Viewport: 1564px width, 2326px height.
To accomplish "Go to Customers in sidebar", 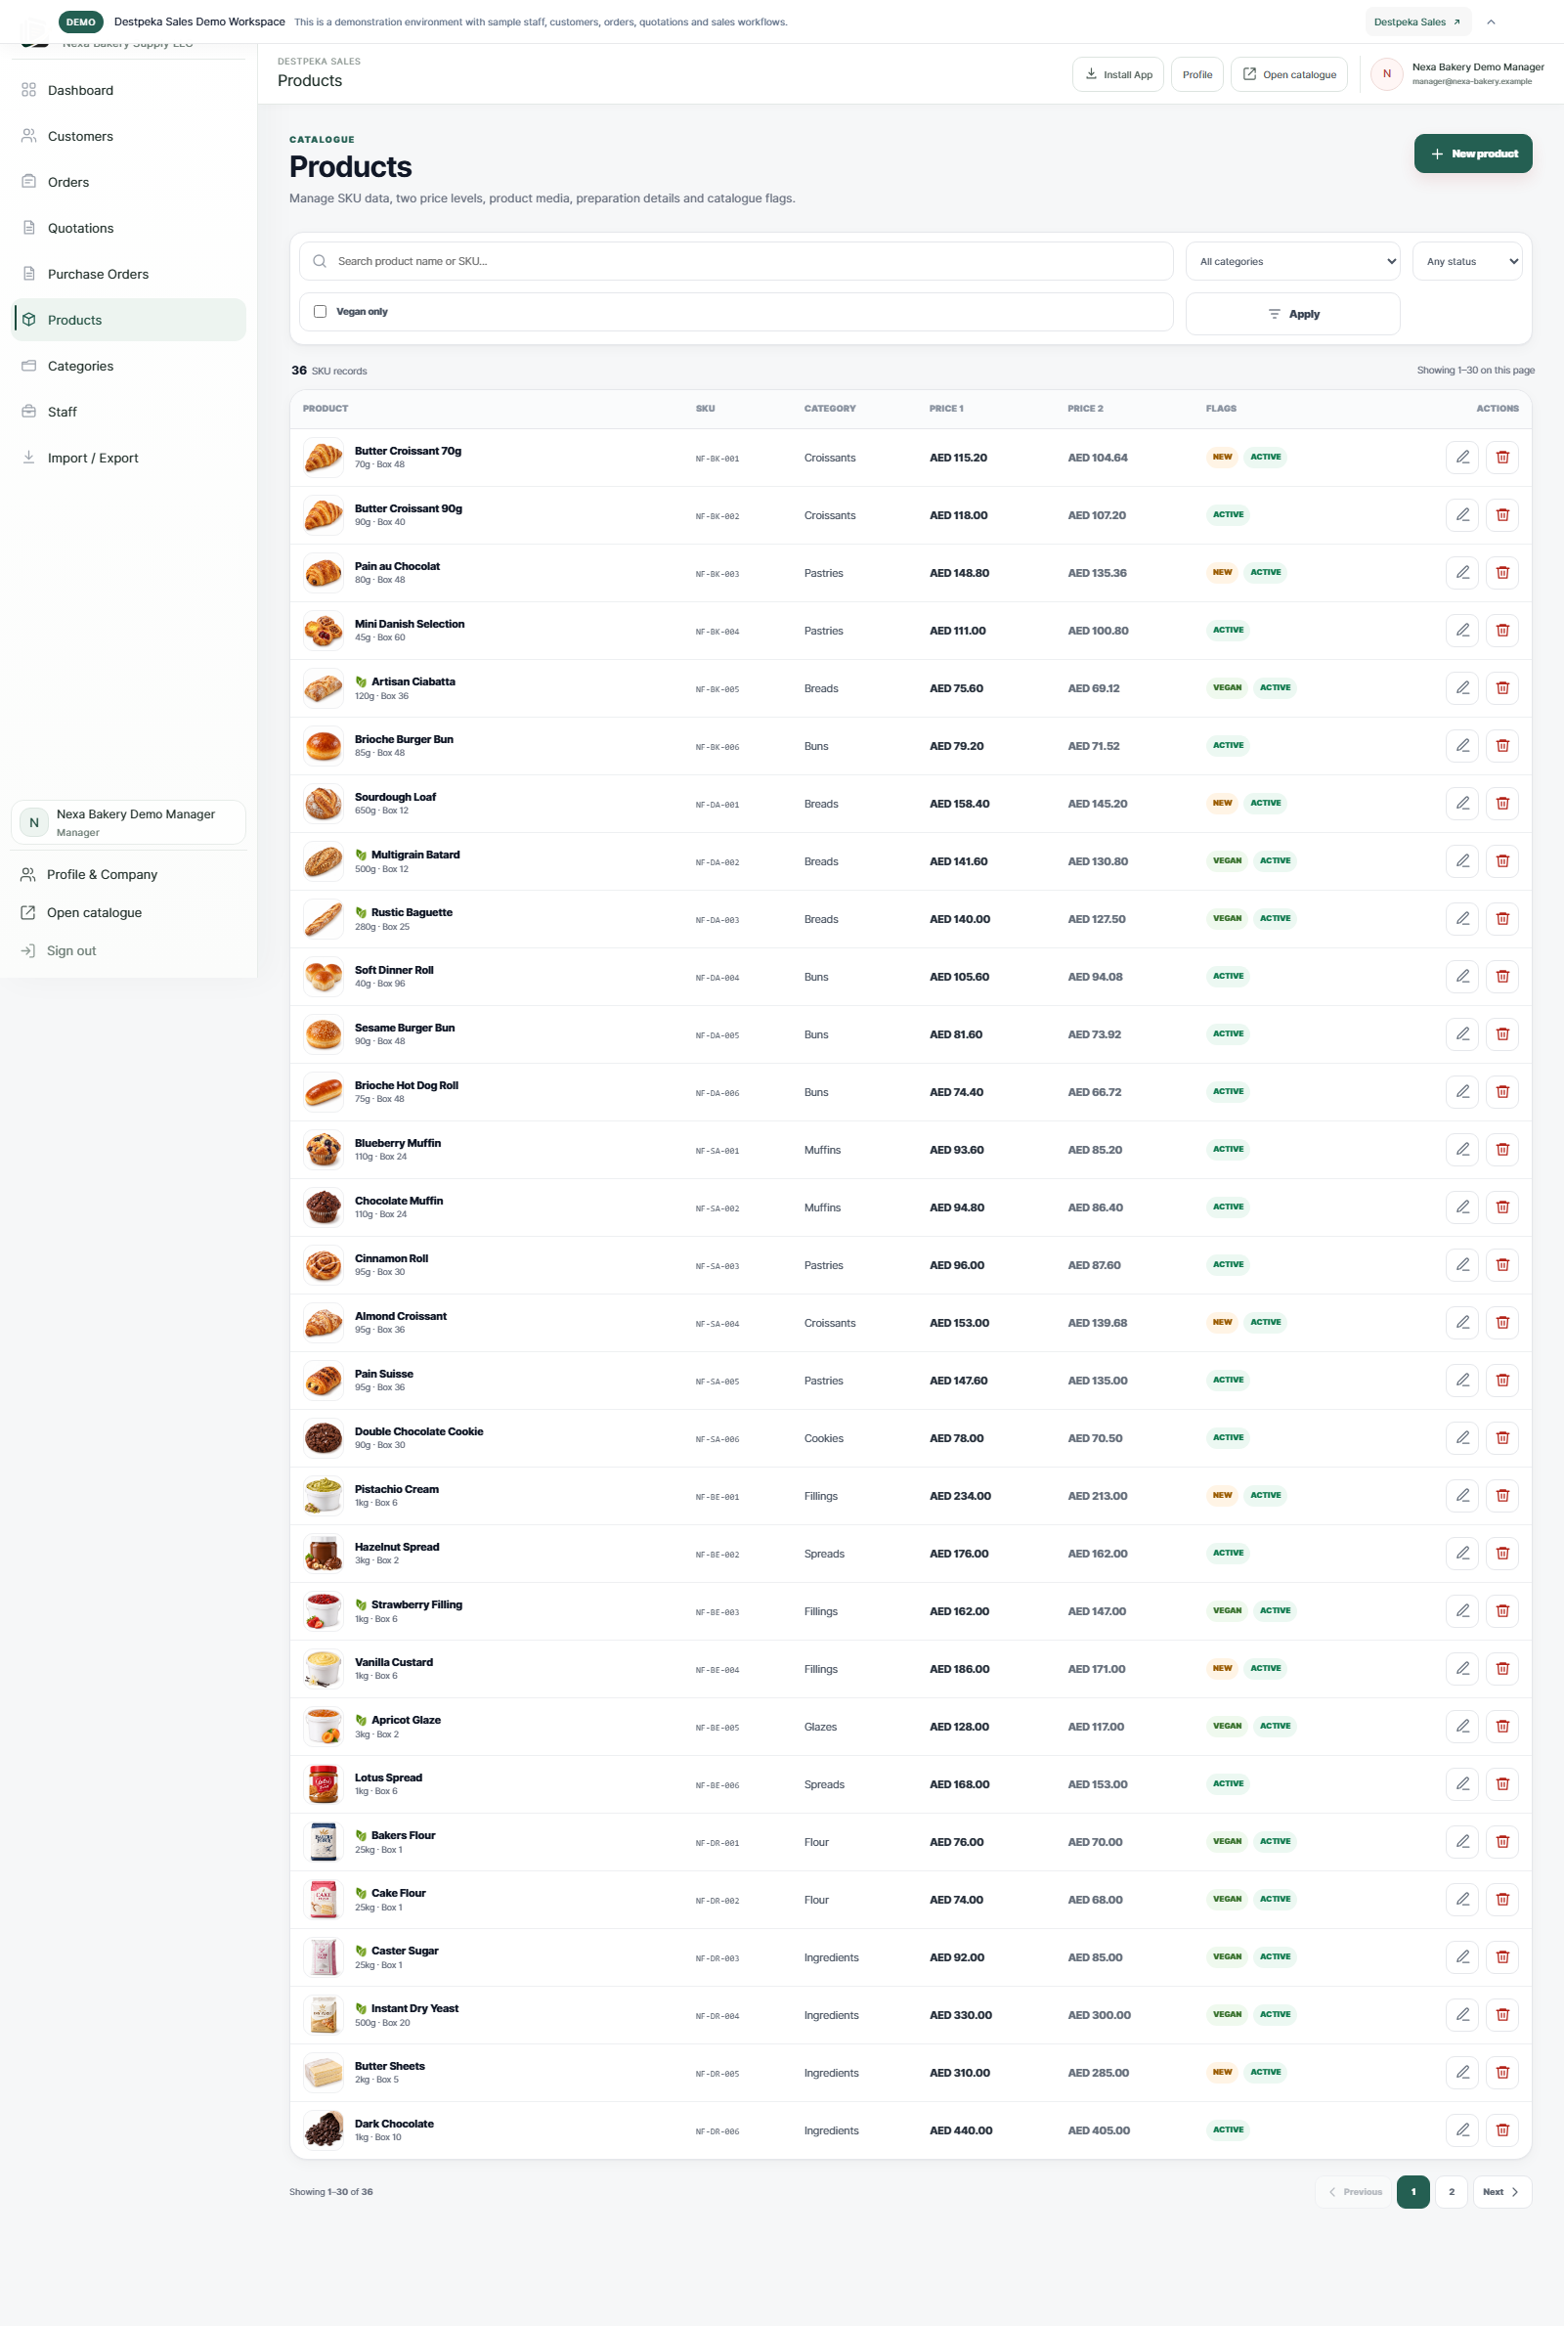I will pos(128,136).
